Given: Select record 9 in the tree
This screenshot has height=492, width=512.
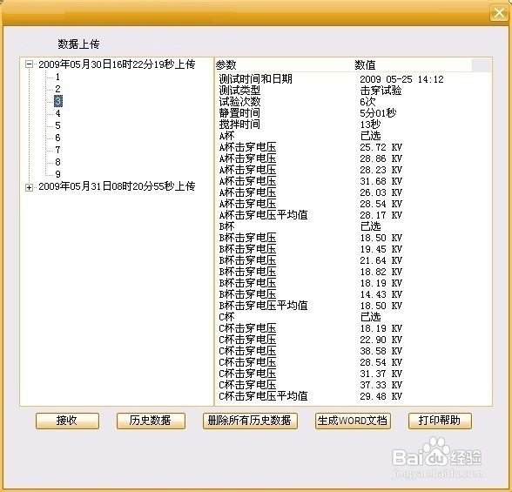Looking at the screenshot, I should click(x=57, y=174).
